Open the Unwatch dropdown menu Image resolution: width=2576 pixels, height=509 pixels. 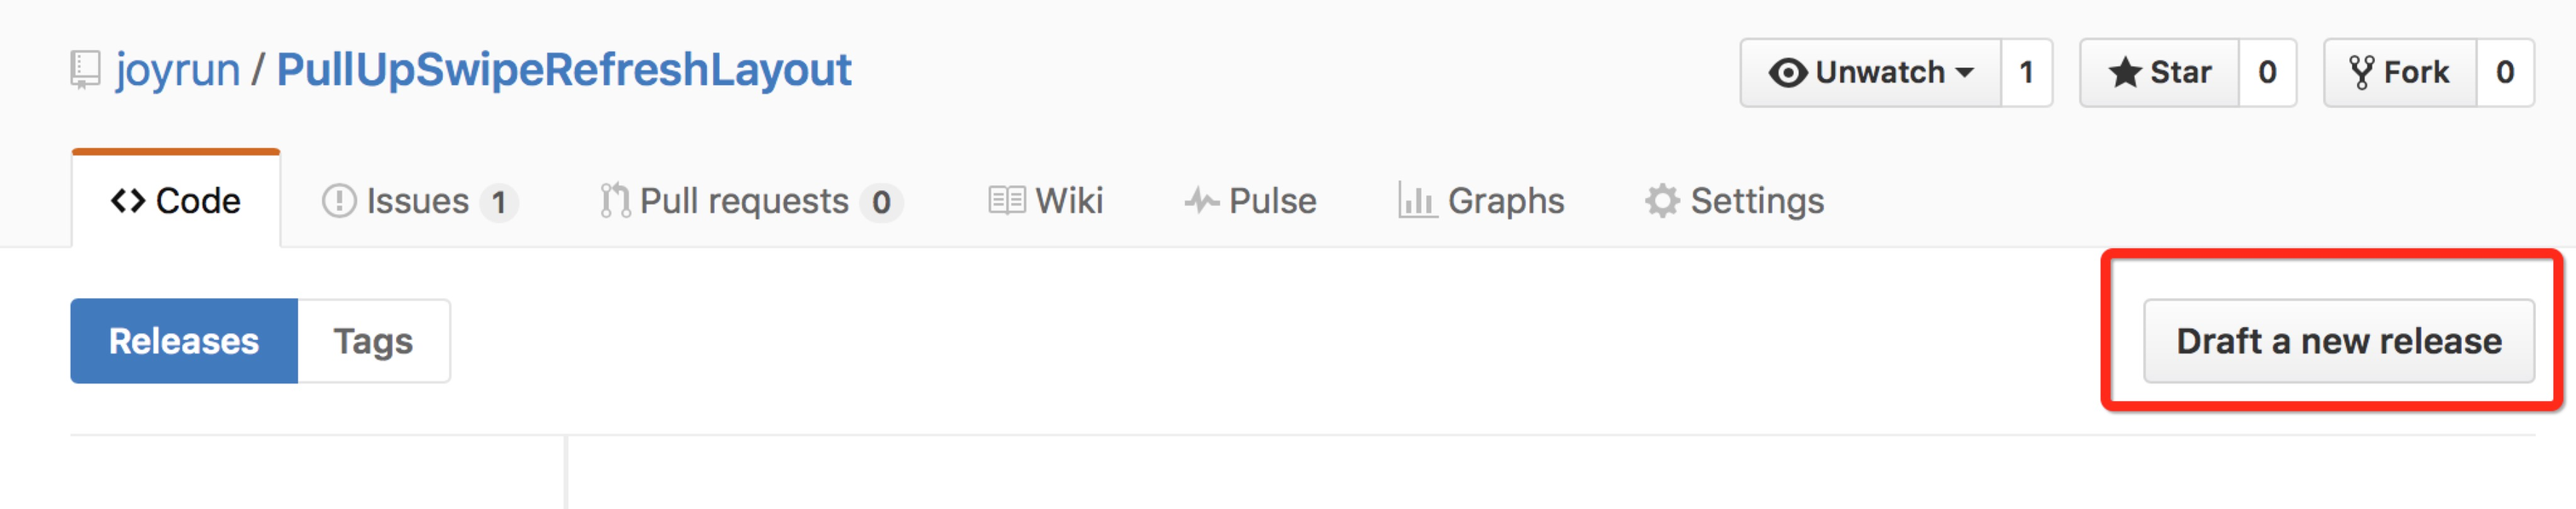pyautogui.click(x=1870, y=72)
